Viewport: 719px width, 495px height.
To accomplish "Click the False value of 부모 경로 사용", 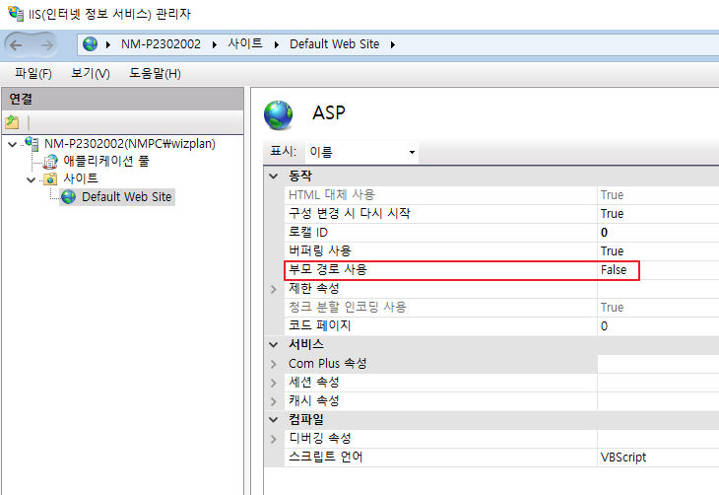I will (614, 270).
